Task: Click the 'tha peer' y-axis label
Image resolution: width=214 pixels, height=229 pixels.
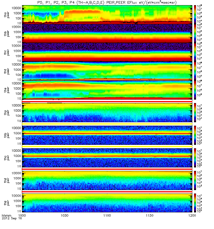Action: click(x=7, y=15)
